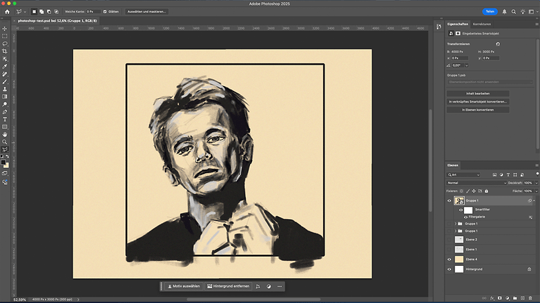Toggle Smartfilter visibility eye
This screenshot has width=540, height=303.
461,210
